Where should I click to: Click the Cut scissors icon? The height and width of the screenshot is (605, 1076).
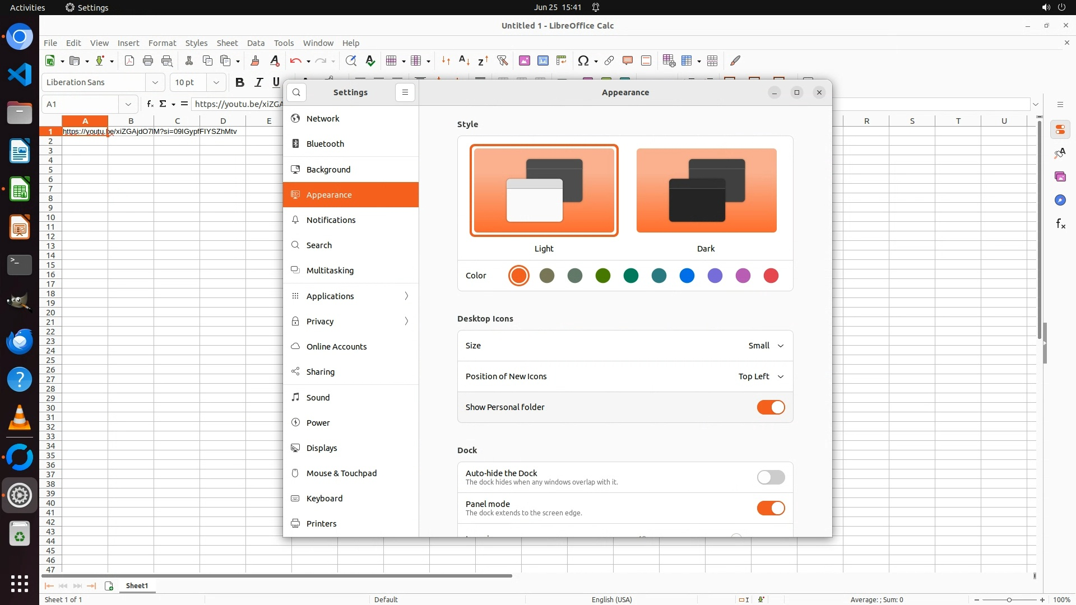tap(189, 61)
